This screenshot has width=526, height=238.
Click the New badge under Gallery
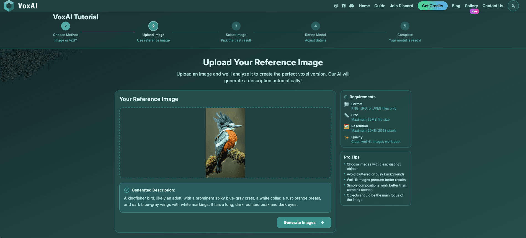[475, 11]
